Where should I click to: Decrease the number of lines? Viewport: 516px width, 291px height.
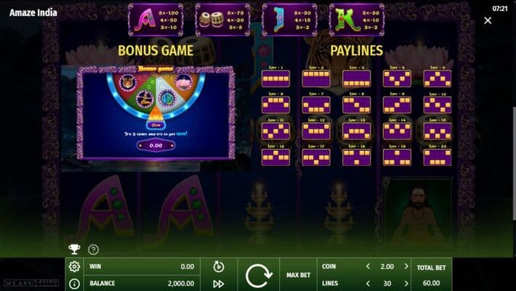pyautogui.click(x=368, y=284)
